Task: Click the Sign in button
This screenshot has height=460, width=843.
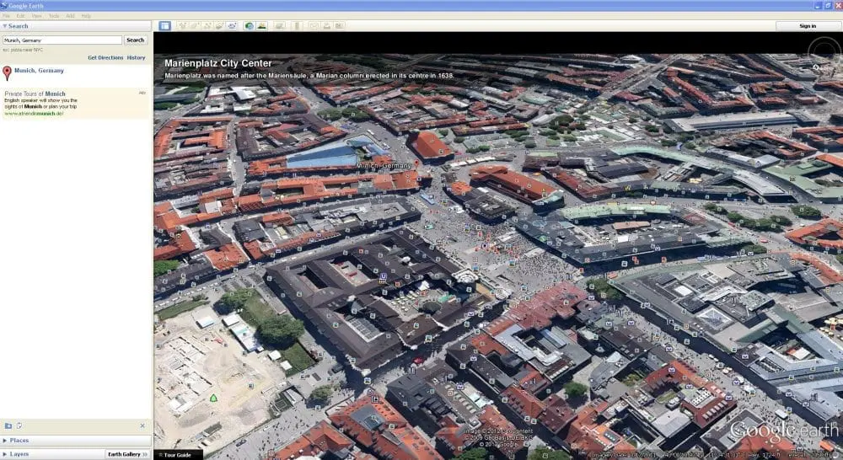Action: [808, 26]
